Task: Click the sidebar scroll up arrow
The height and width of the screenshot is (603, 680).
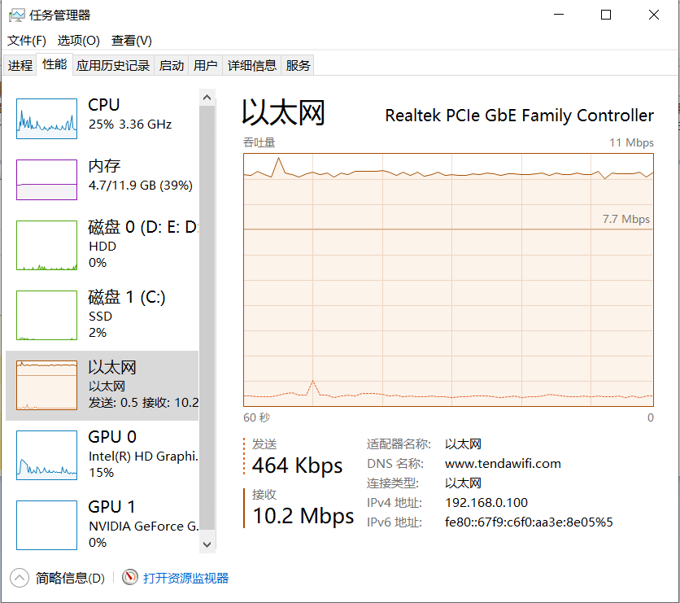Action: [x=207, y=98]
